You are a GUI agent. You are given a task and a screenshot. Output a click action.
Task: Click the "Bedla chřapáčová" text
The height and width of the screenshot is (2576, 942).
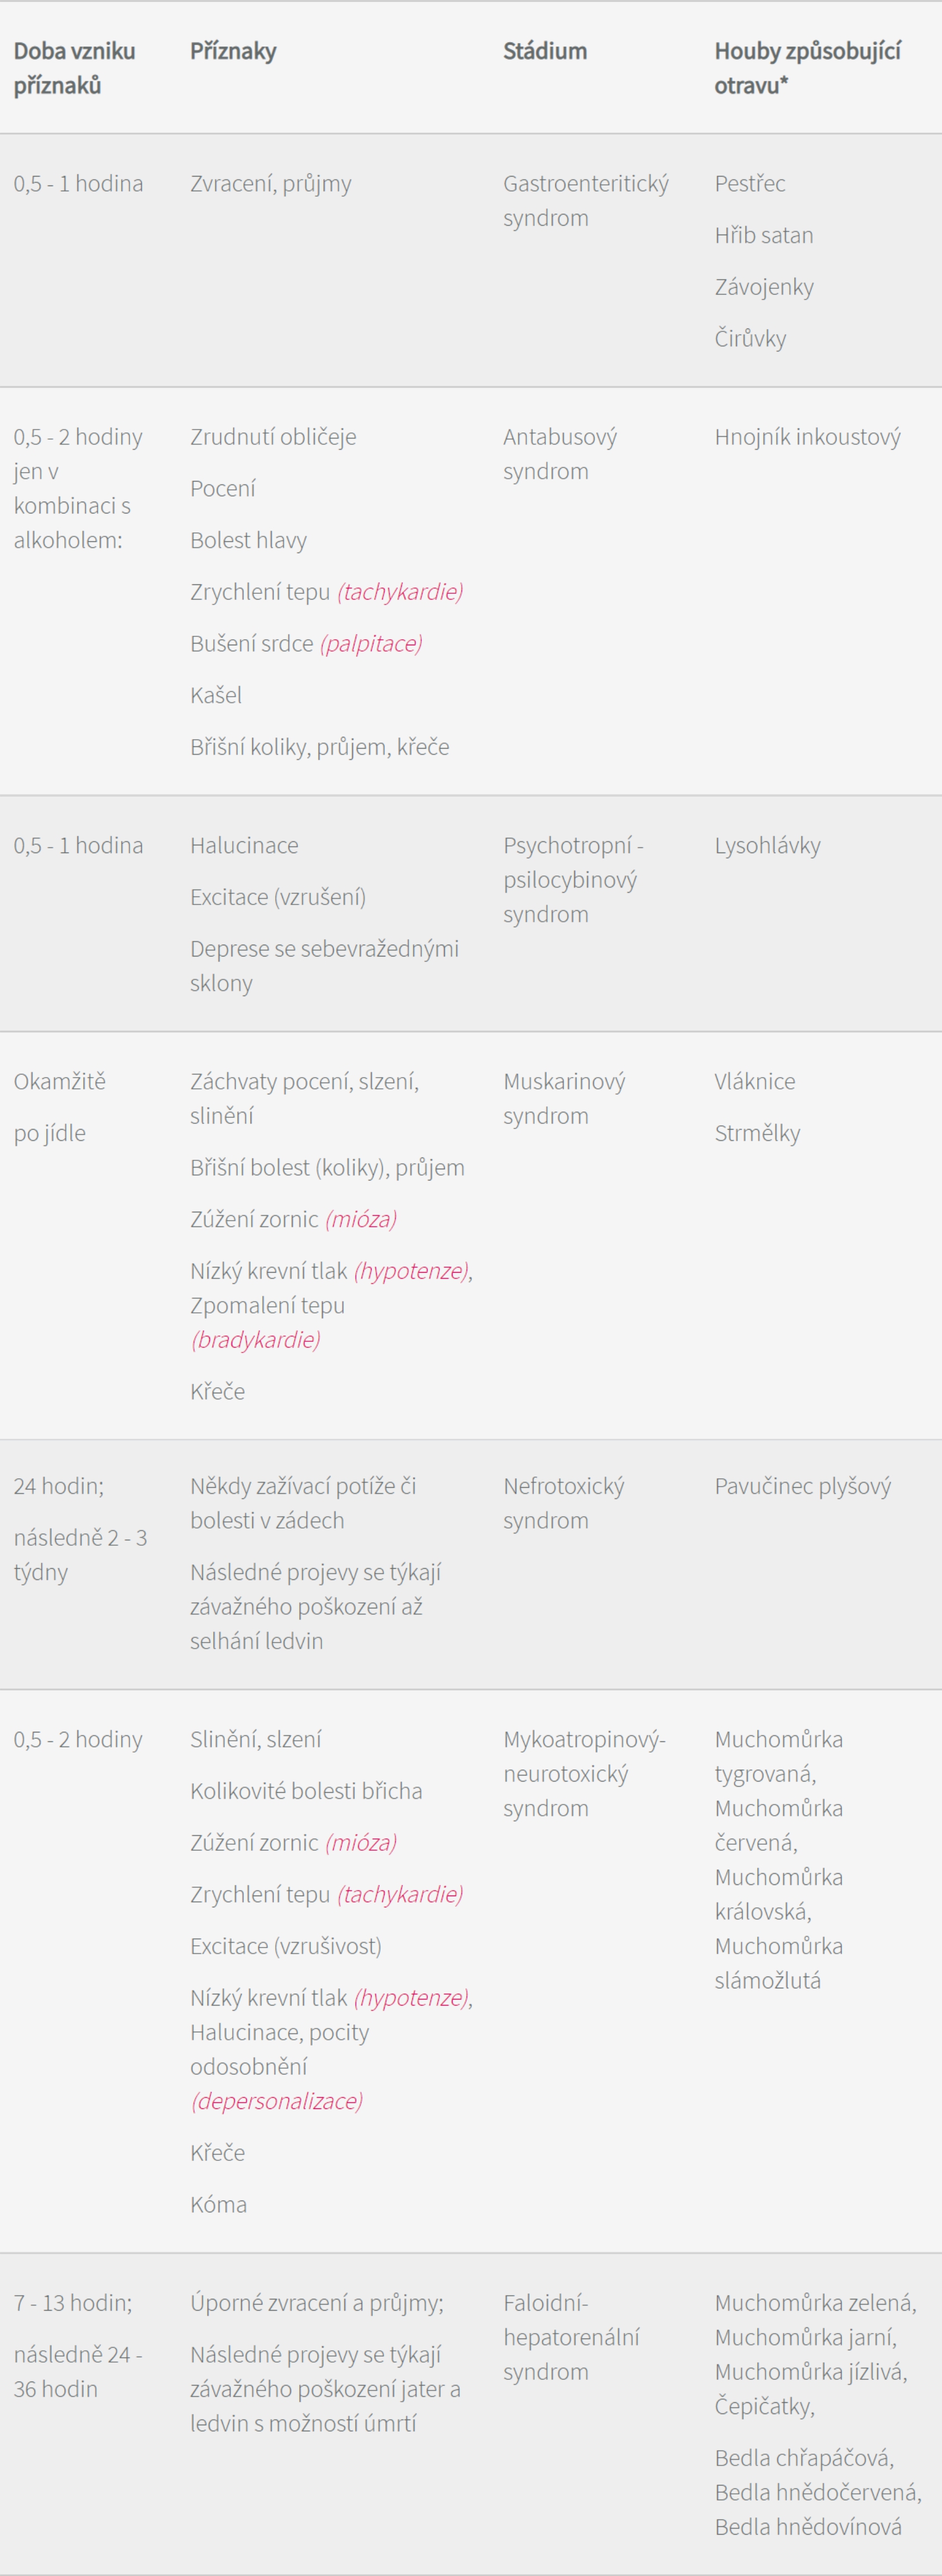(x=803, y=2458)
